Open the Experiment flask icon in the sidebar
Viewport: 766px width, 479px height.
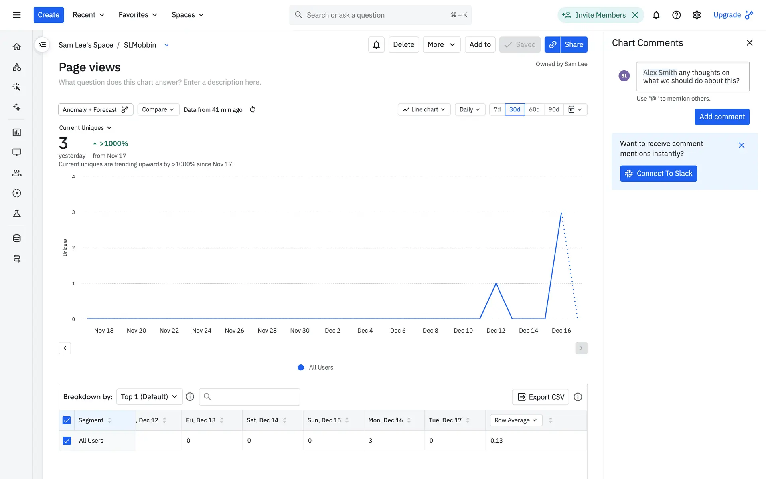tap(17, 214)
